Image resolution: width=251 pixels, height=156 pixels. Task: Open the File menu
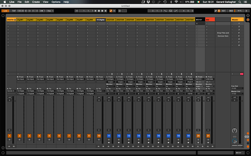(x=20, y=2)
